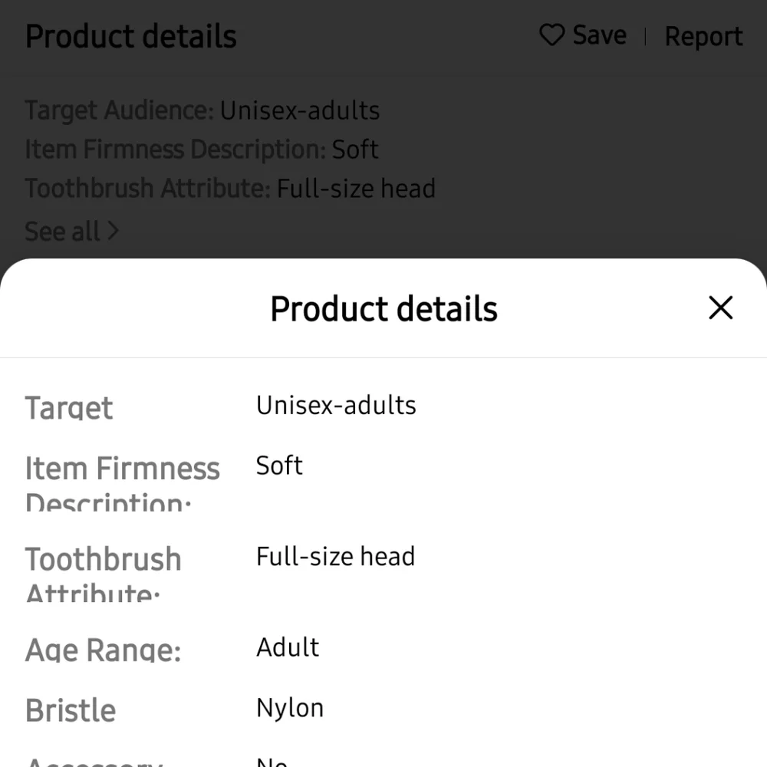Click the dimmed Target Audience summary line

point(202,110)
